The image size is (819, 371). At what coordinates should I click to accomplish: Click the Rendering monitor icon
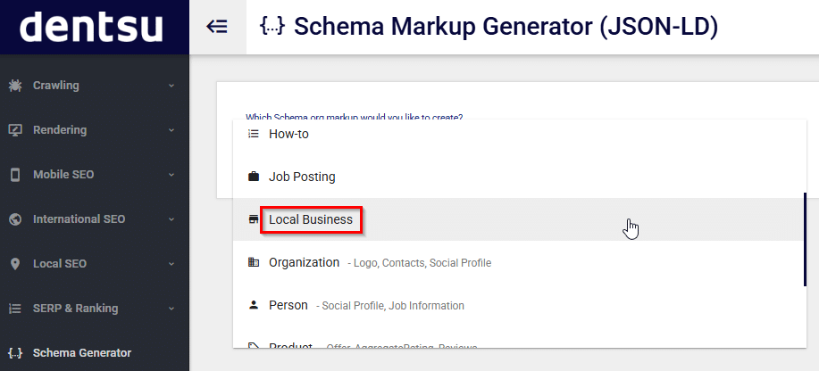pos(15,130)
